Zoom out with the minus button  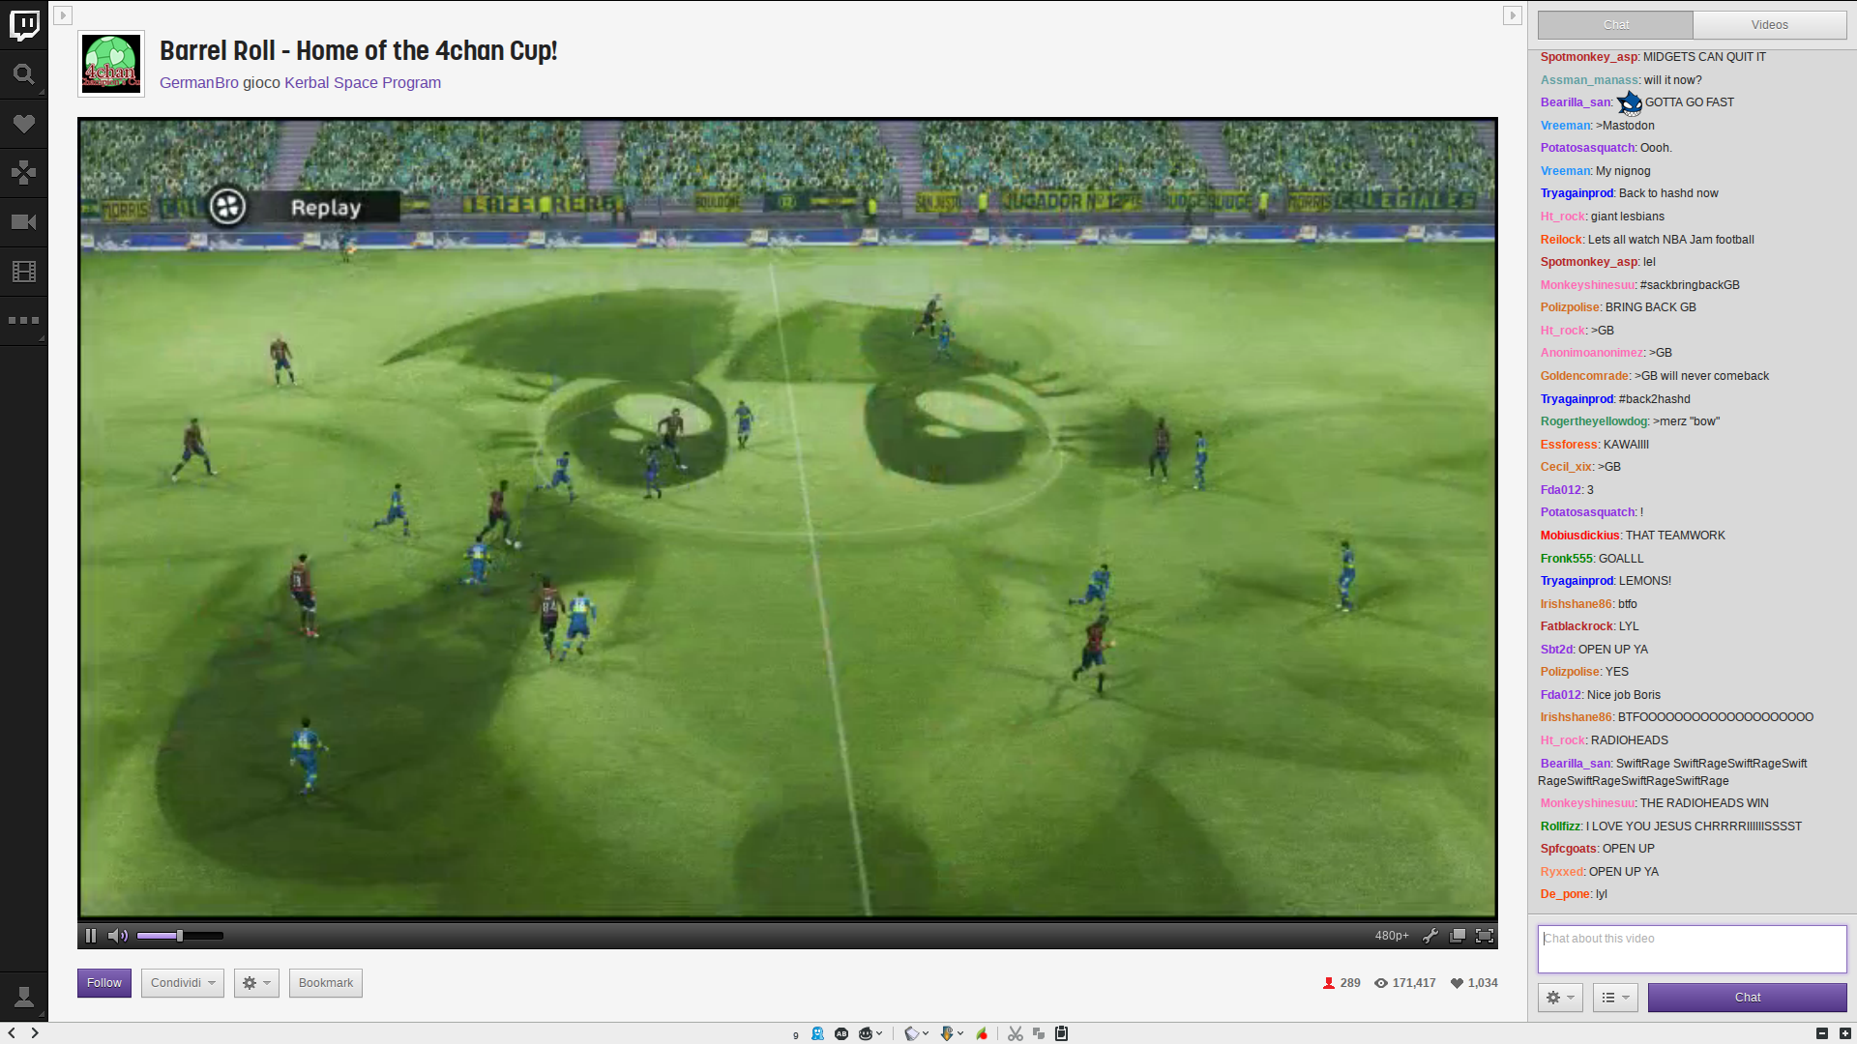pos(1822,1033)
